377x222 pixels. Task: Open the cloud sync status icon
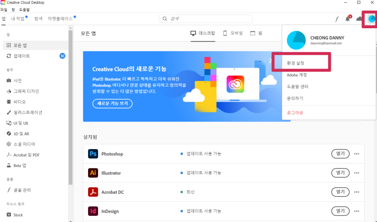359,19
